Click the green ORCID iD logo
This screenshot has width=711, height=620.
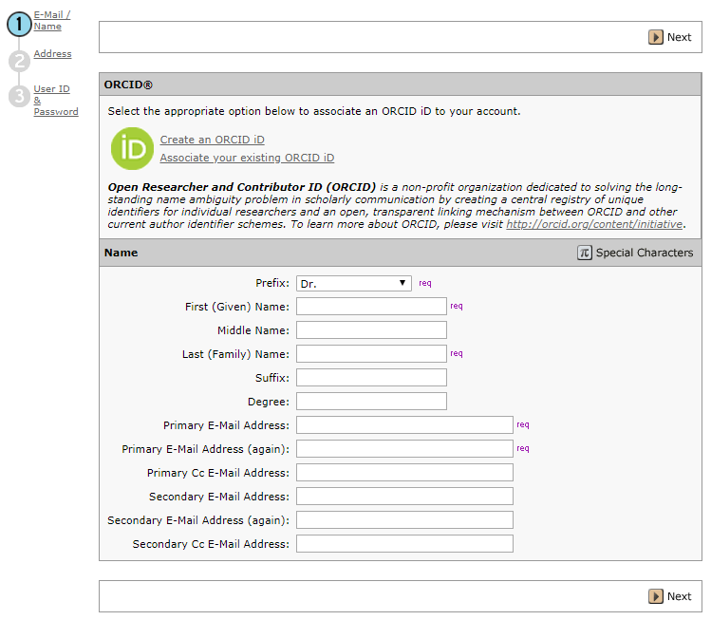(x=132, y=148)
